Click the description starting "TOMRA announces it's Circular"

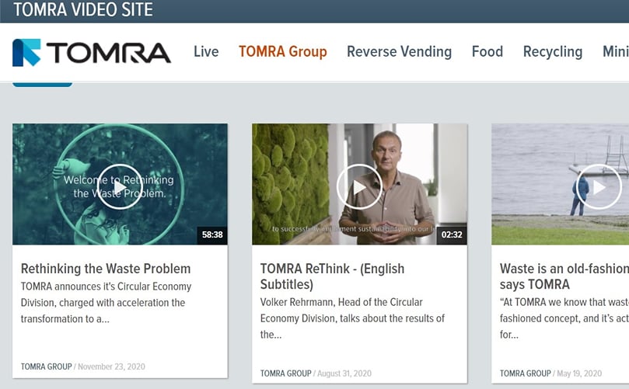coord(106,303)
